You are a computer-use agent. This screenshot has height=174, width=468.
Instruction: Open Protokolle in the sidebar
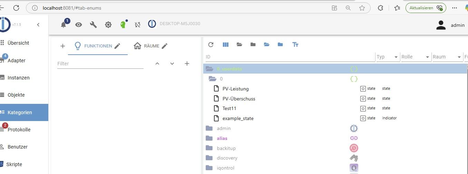(x=19, y=130)
